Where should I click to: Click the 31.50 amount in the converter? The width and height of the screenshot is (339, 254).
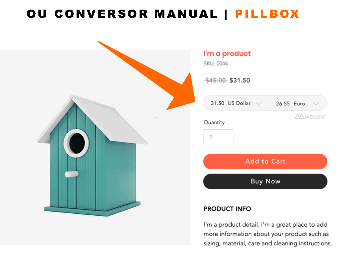click(217, 103)
